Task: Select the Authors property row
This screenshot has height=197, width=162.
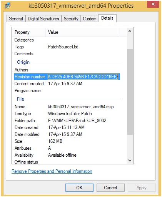Action: coord(67,70)
